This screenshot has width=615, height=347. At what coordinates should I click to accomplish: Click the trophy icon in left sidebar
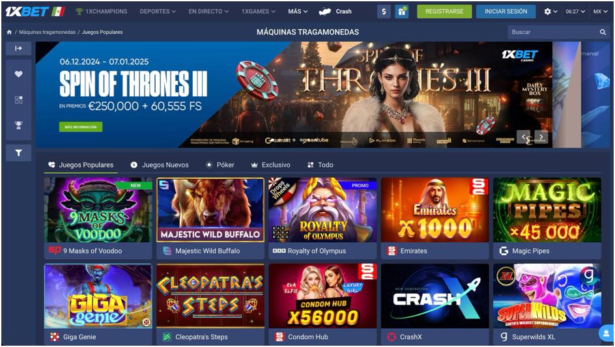[x=18, y=126]
